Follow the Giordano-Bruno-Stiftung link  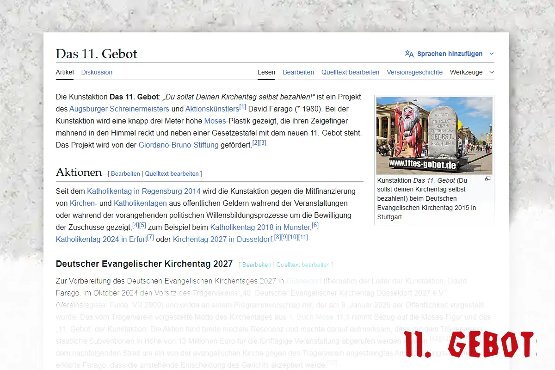point(179,145)
